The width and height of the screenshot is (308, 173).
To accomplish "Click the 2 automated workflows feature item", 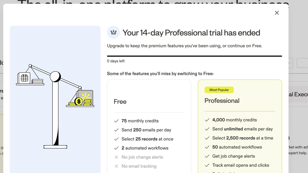I will pyautogui.click(x=145, y=148).
